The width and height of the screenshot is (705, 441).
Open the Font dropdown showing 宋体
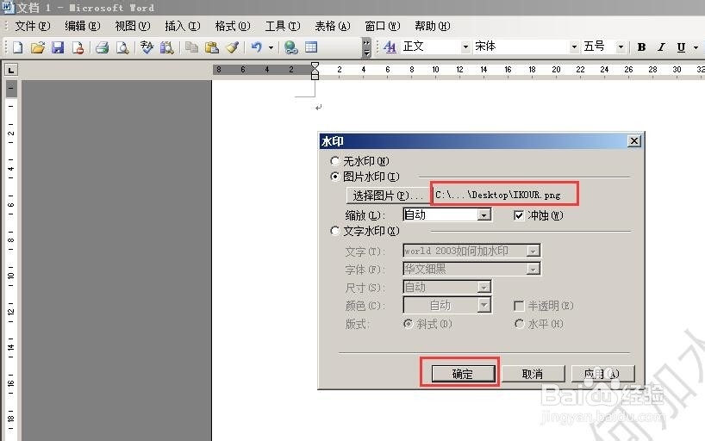point(574,47)
